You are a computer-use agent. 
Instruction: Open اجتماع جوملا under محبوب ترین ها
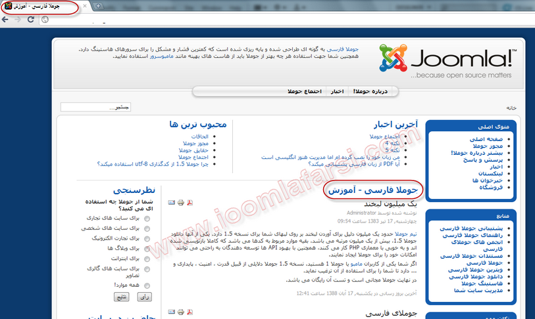click(x=193, y=157)
